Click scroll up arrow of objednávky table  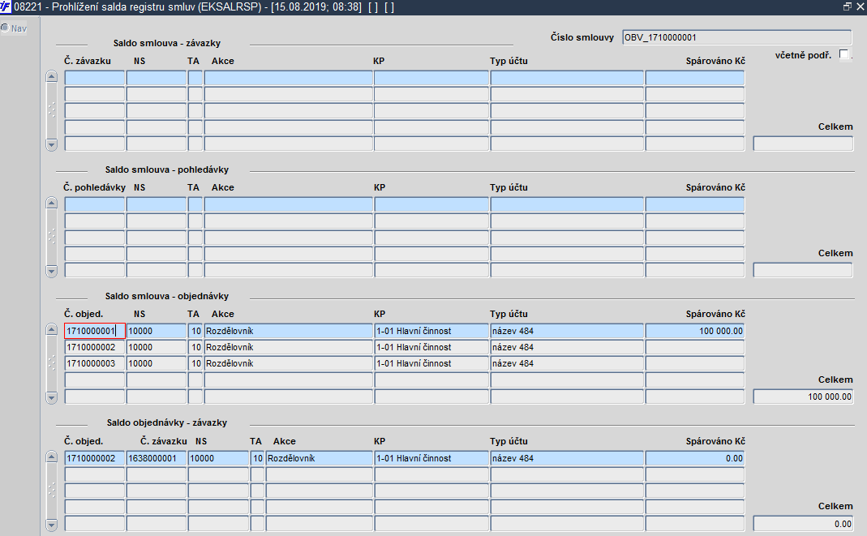(x=51, y=329)
